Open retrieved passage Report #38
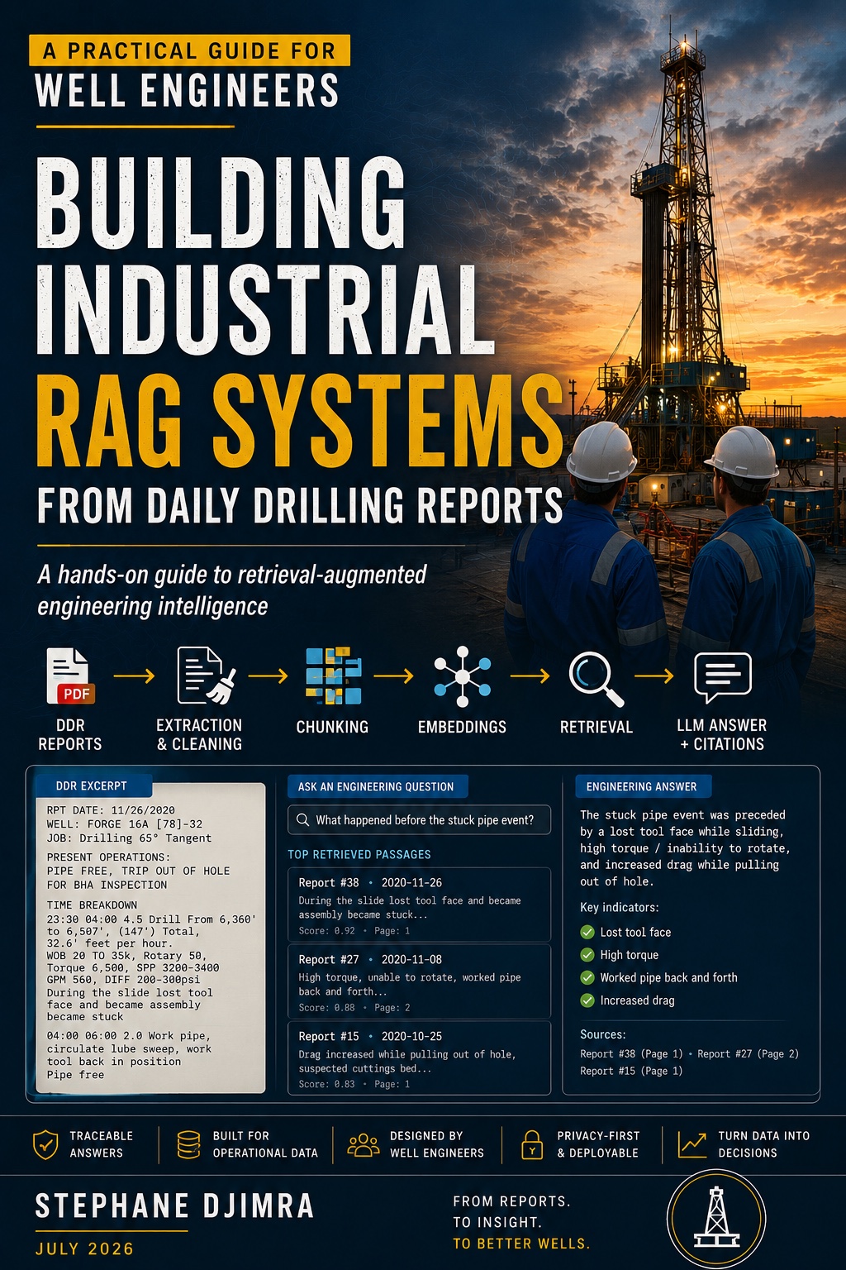846x1270 pixels. click(419, 905)
